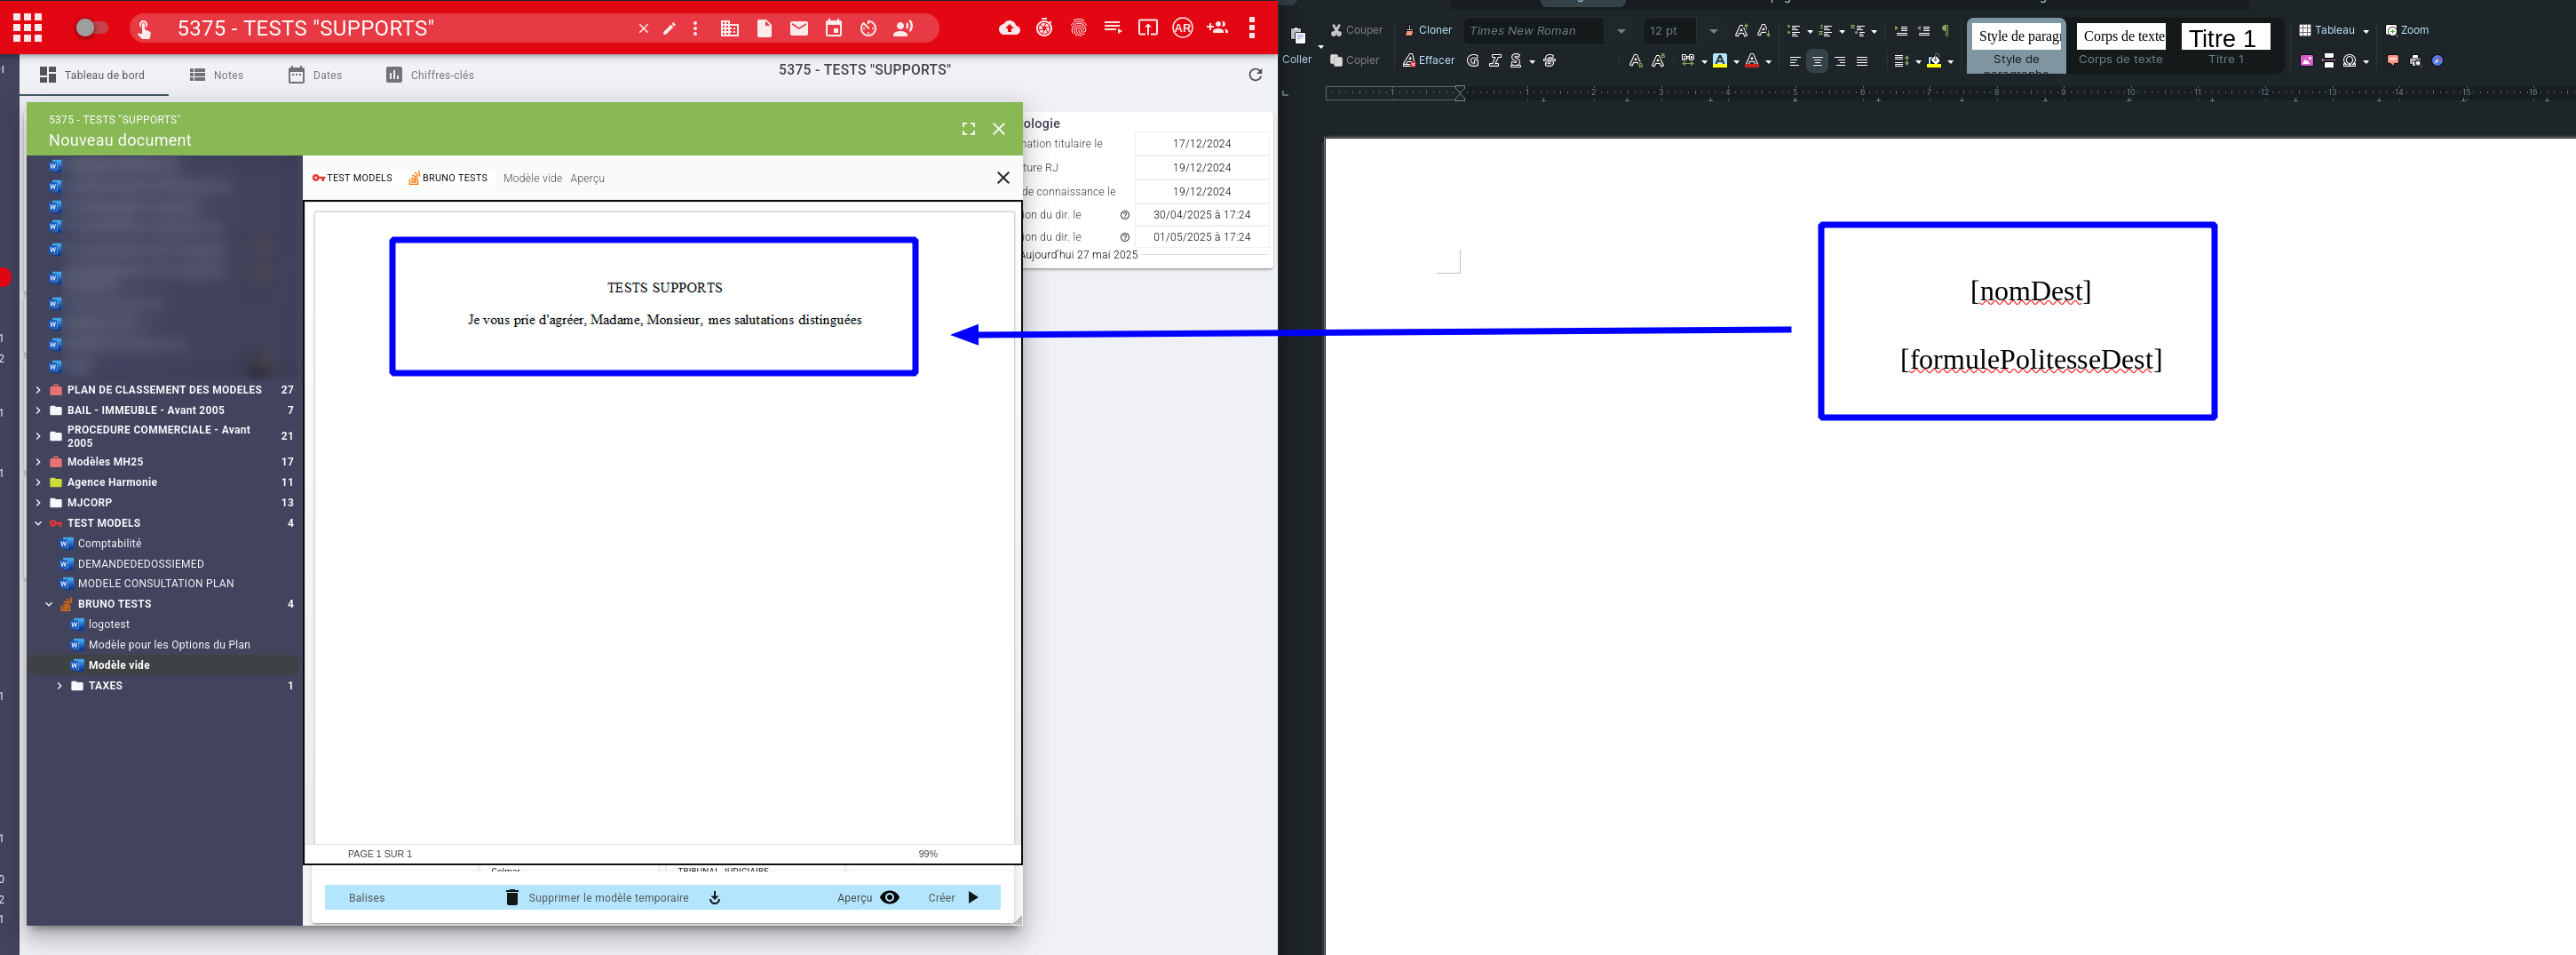
Task: Toggle center alignment
Action: pos(1817,61)
